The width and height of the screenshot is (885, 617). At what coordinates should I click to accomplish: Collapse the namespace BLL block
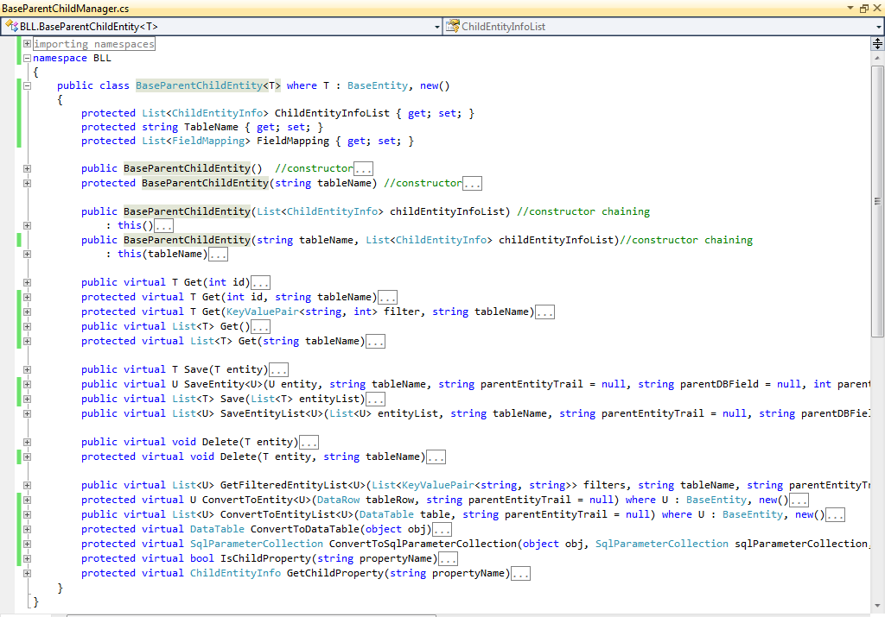pyautogui.click(x=27, y=59)
